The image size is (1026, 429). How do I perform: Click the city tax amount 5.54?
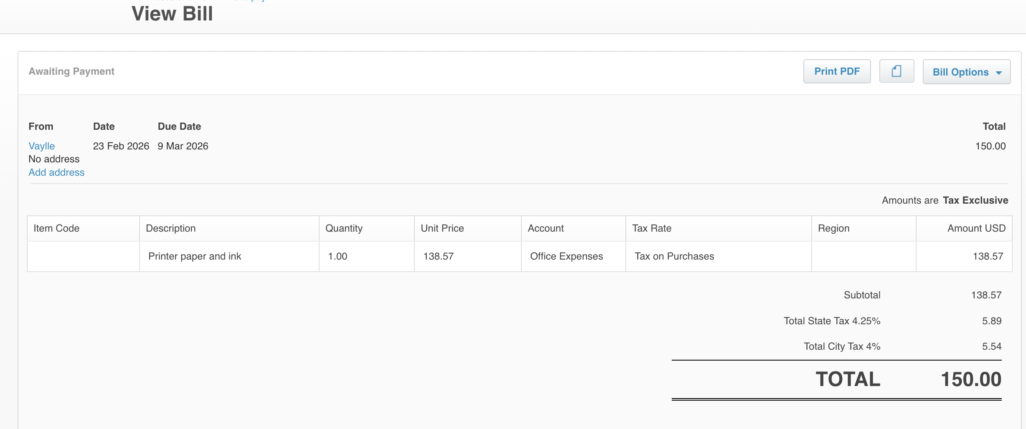[991, 346]
